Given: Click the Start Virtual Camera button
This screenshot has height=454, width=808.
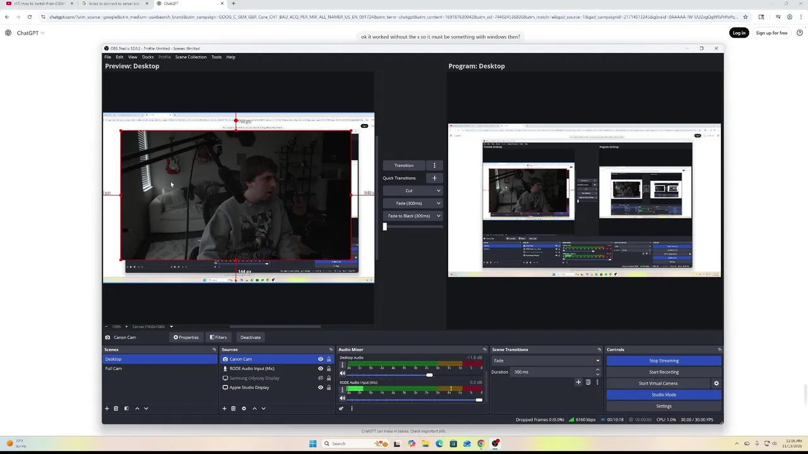Looking at the screenshot, I should pos(658,383).
